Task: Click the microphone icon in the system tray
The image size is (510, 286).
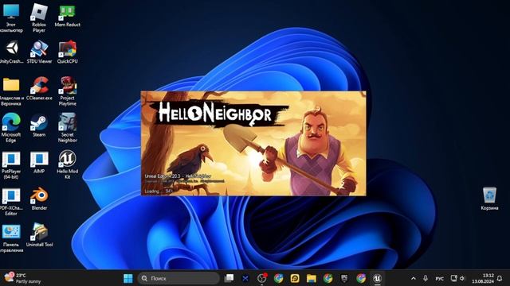Action: click(425, 278)
